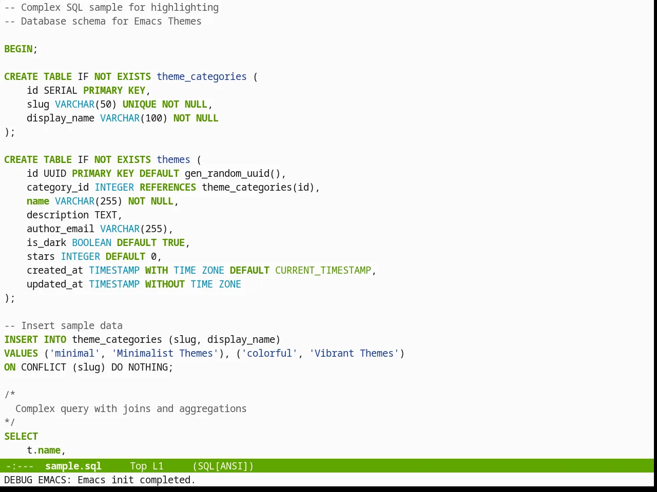
Task: Click the VALUES keyword
Action: [21, 353]
